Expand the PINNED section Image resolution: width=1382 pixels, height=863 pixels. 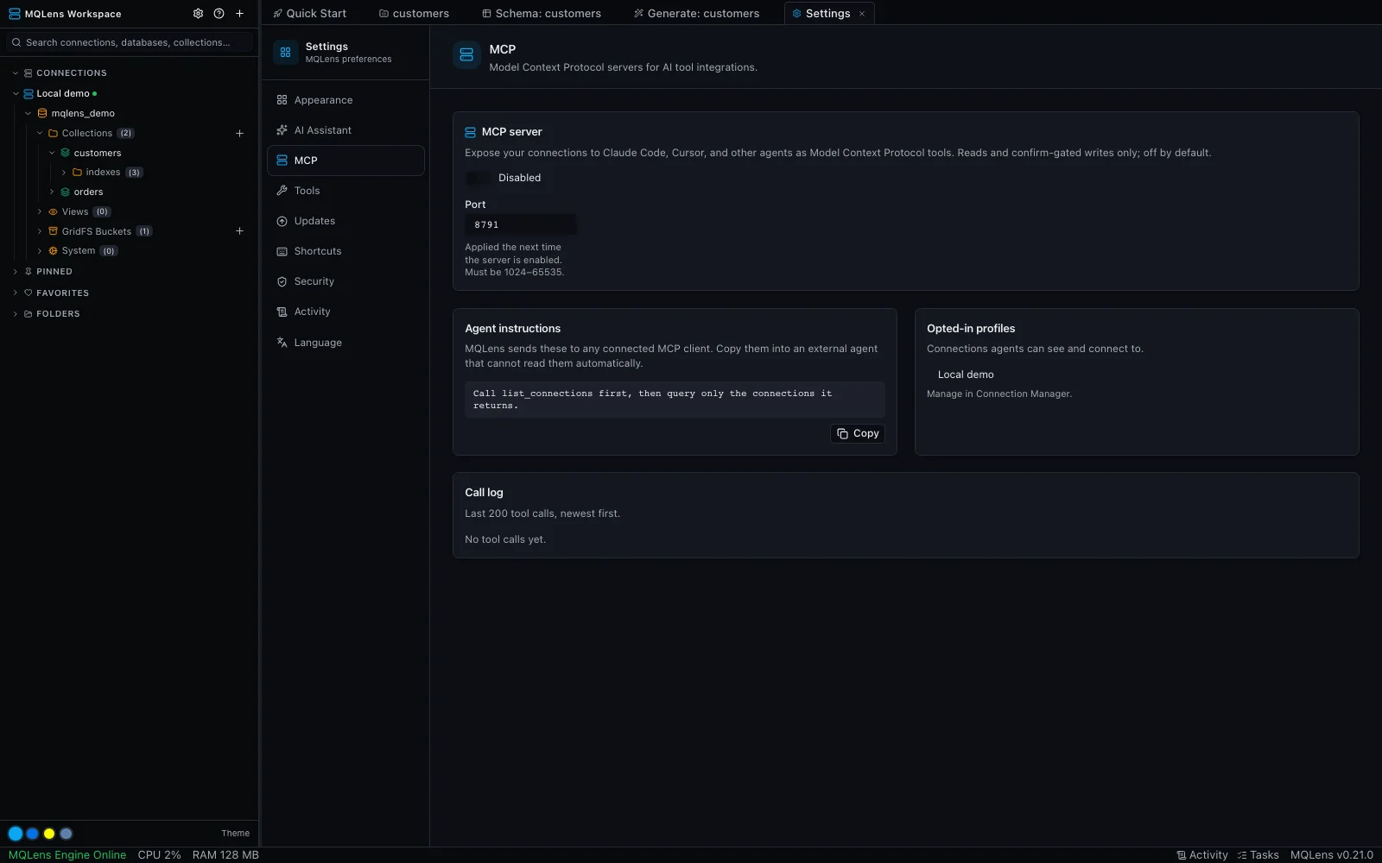click(x=16, y=271)
